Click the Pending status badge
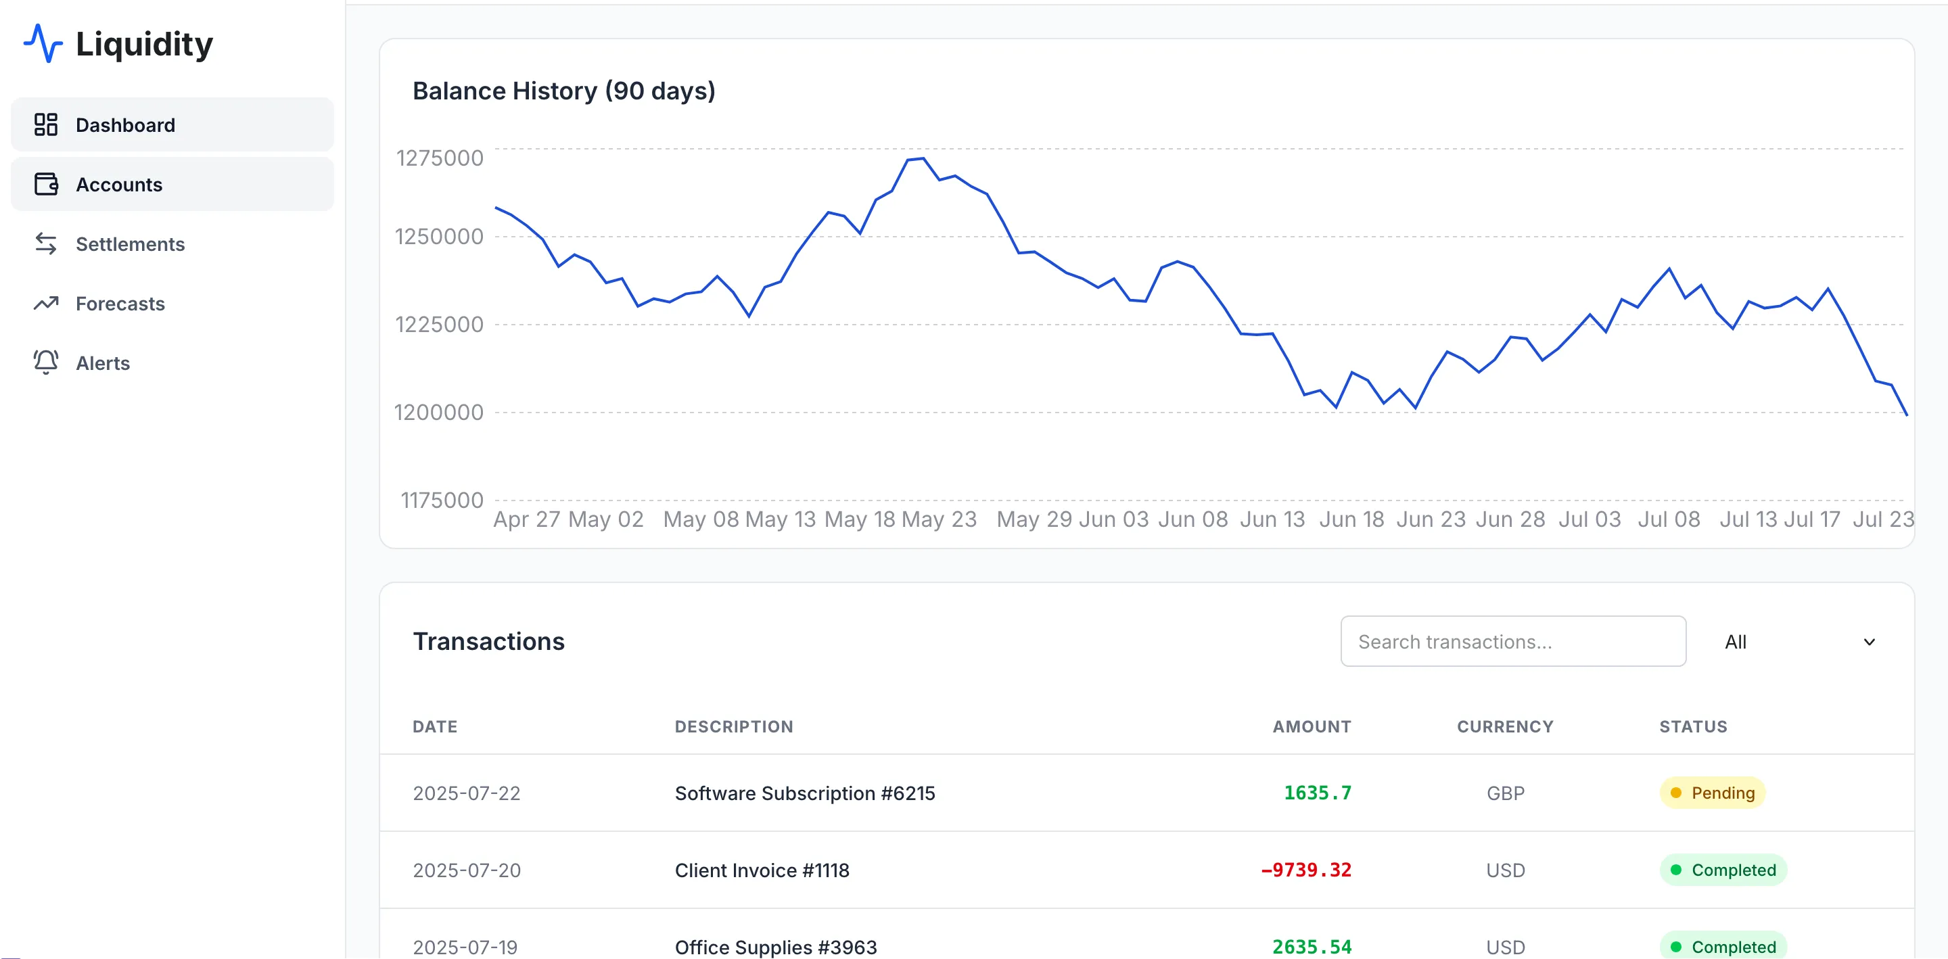 click(x=1712, y=792)
